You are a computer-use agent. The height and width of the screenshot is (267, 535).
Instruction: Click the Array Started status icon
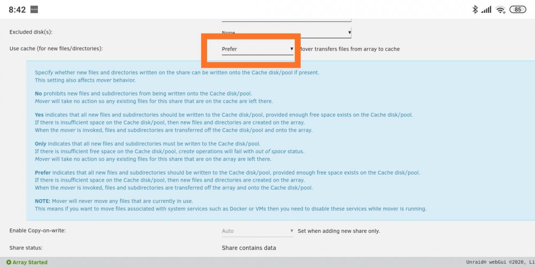[9, 262]
